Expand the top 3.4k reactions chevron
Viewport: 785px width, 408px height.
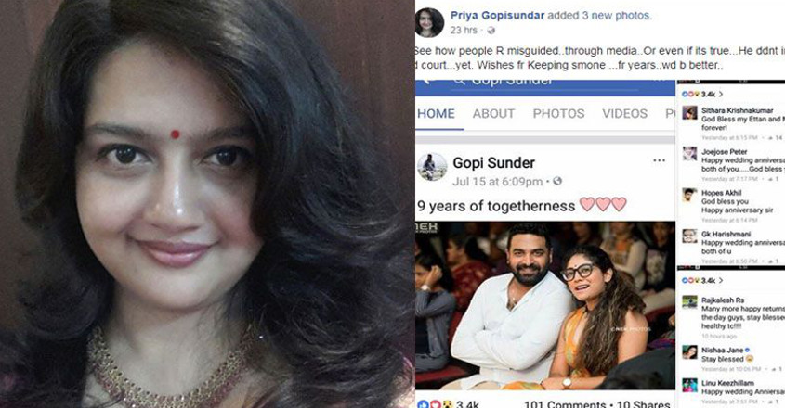721,94
